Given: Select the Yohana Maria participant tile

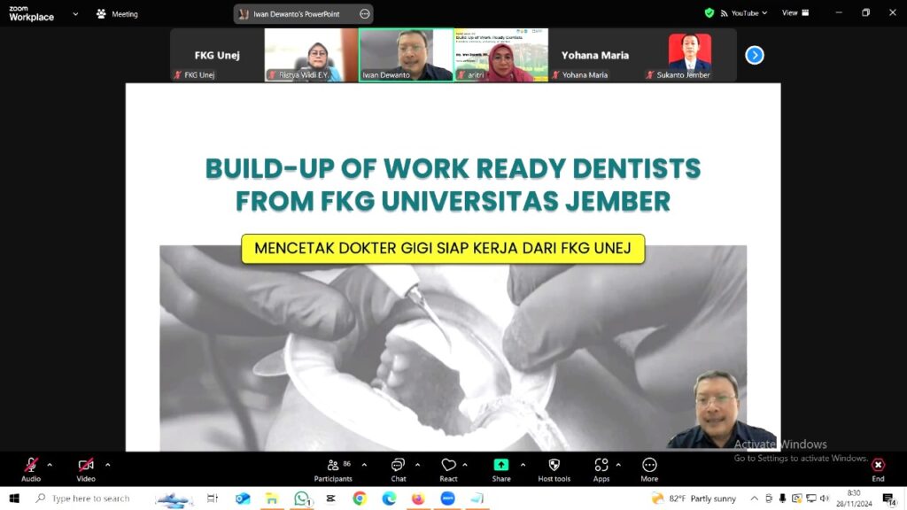Looking at the screenshot, I should coord(595,56).
